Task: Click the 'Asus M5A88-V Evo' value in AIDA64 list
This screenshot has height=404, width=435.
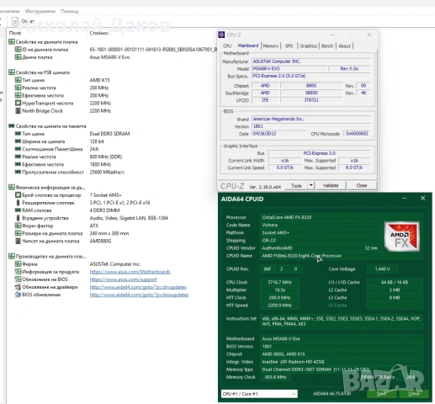Action: click(109, 57)
